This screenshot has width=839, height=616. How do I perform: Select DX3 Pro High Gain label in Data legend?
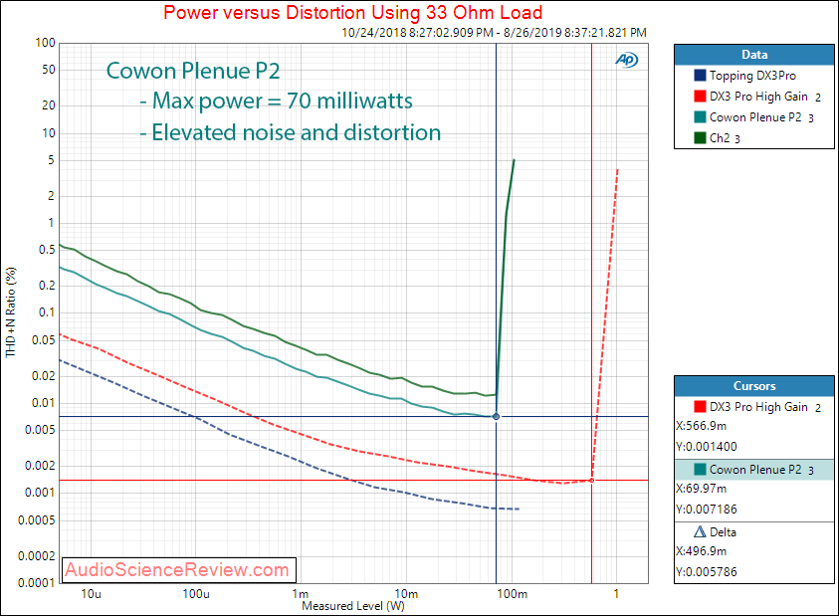point(758,97)
